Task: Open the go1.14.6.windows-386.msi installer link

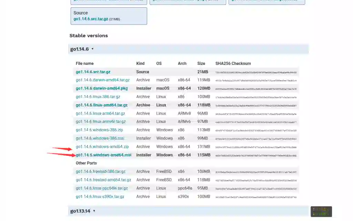Action: 100,138
